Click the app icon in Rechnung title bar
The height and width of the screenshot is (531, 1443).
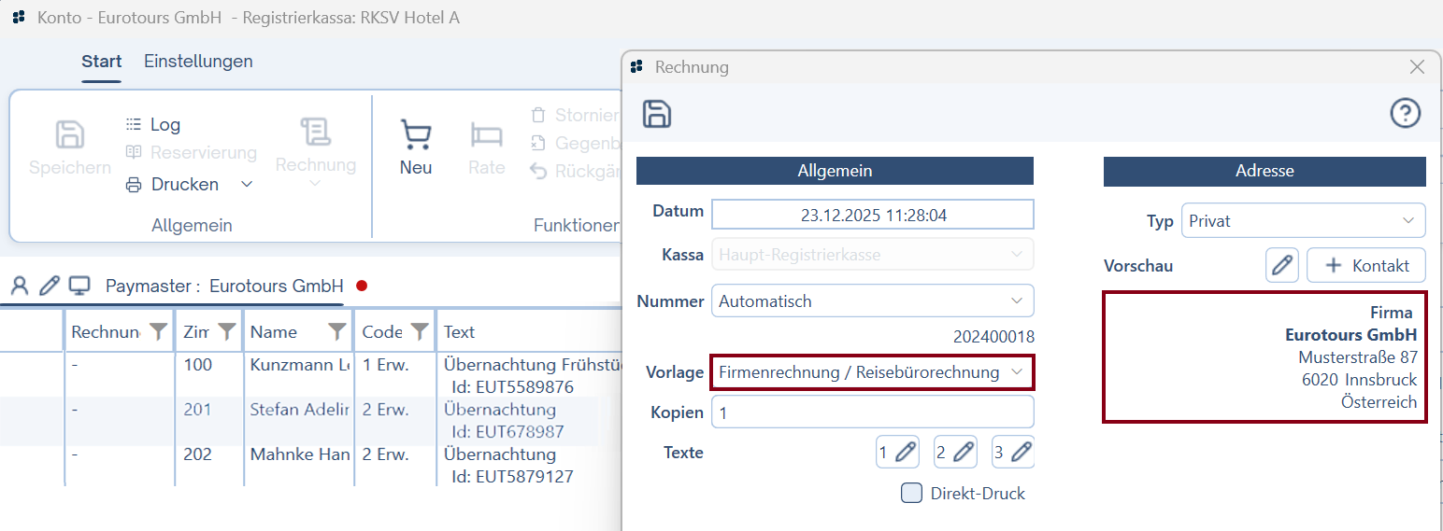(x=637, y=66)
